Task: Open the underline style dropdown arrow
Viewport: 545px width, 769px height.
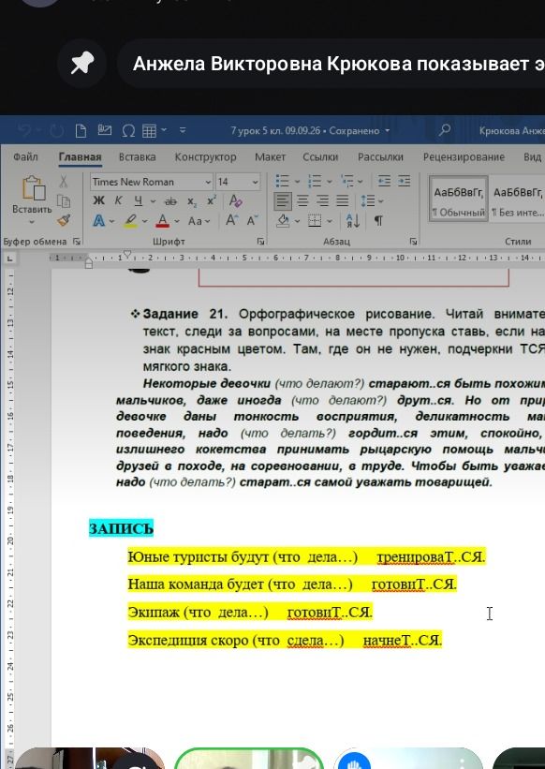Action: pyautogui.click(x=153, y=201)
